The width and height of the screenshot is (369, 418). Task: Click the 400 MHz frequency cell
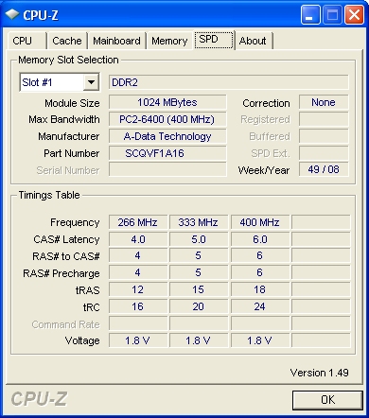260,222
